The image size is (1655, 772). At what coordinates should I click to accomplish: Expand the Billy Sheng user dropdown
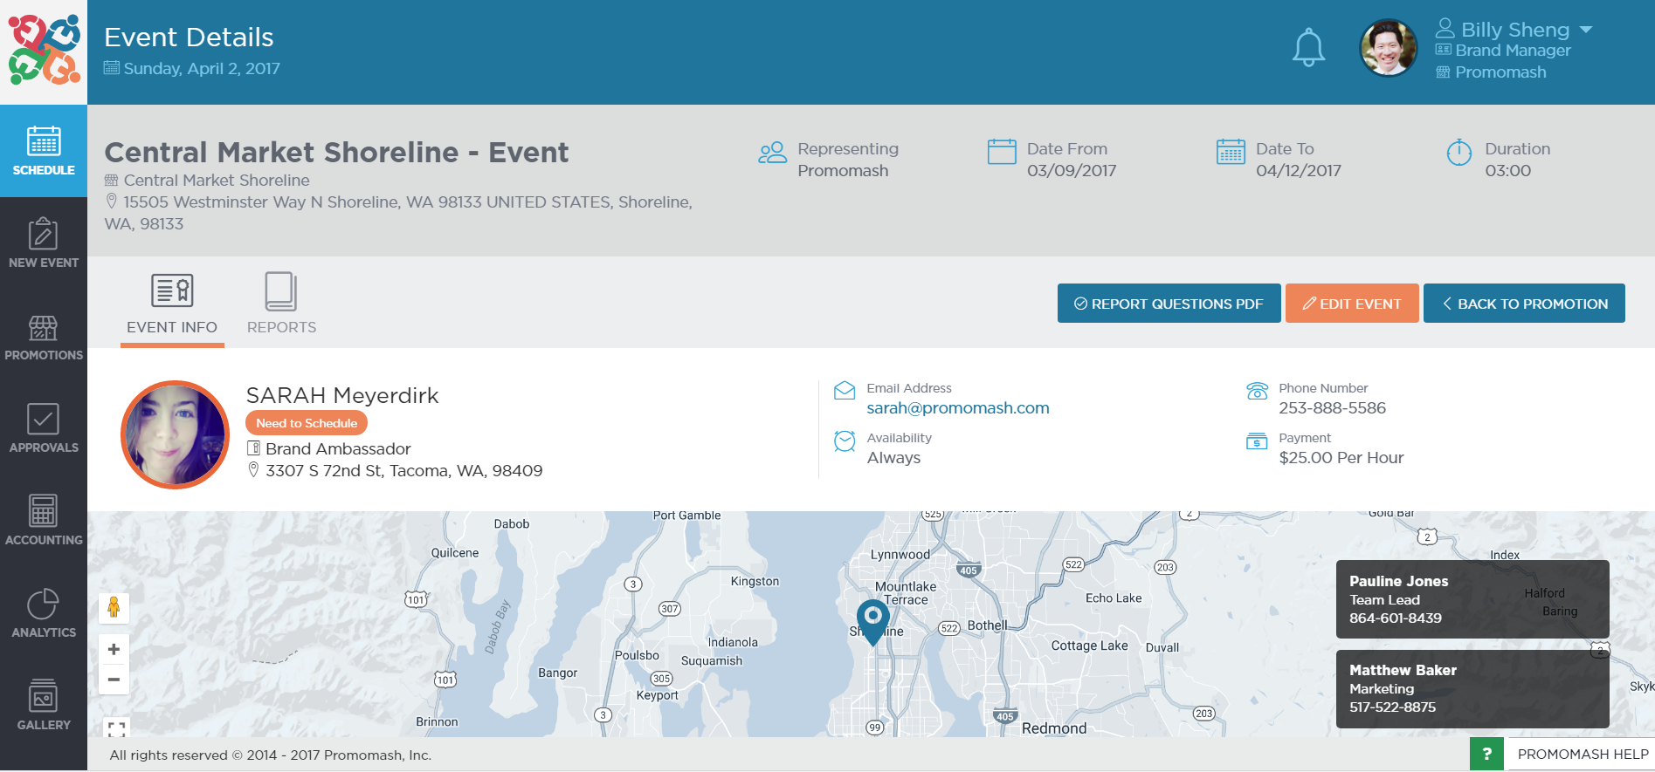point(1586,30)
